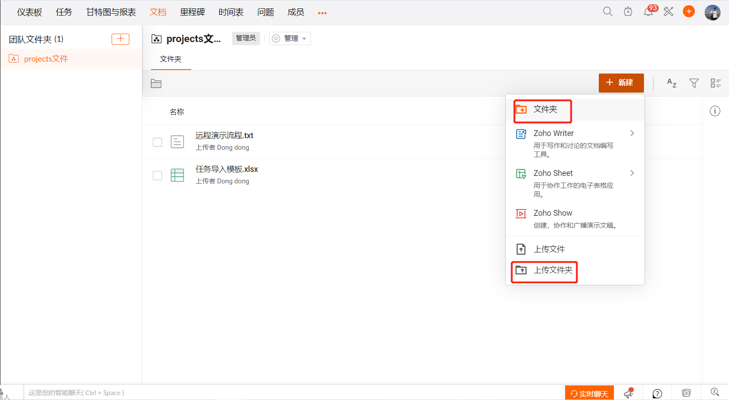Image resolution: width=729 pixels, height=400 pixels.
Task: Click the search magnifier icon
Action: coord(607,12)
